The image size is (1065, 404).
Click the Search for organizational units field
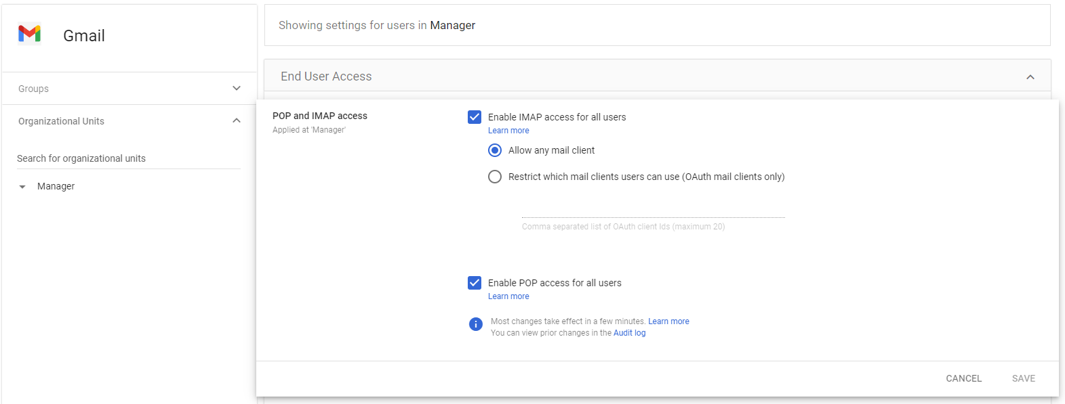(128, 158)
